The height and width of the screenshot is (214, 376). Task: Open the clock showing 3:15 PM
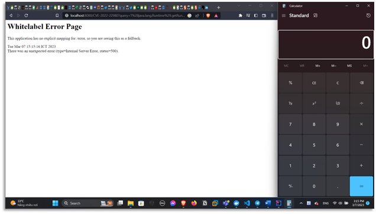(358, 203)
